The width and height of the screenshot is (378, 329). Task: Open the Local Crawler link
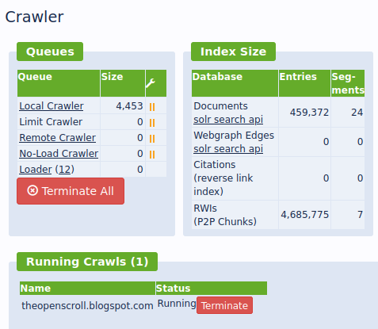click(x=52, y=106)
